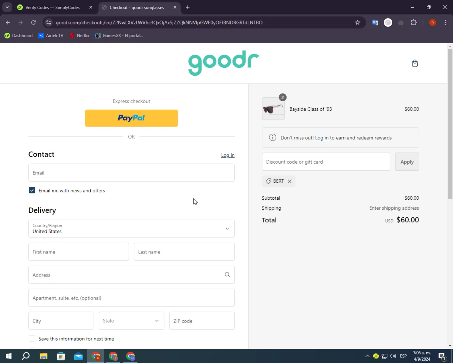Click the Apartment, suite field
The image size is (453, 363).
[x=131, y=298]
